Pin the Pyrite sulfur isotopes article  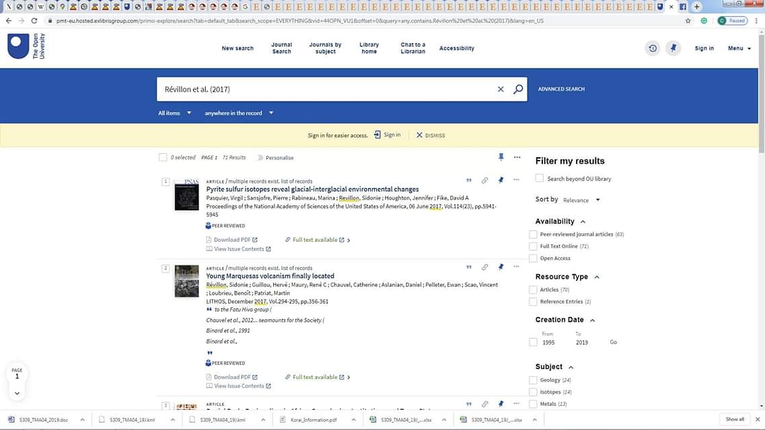click(x=501, y=180)
